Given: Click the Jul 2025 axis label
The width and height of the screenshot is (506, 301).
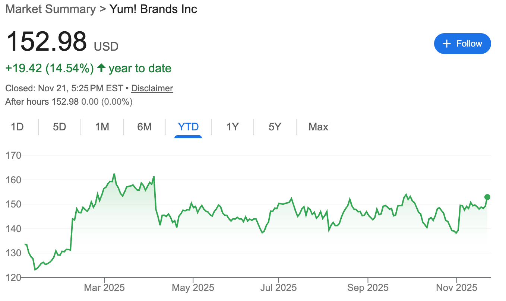Looking at the screenshot, I should [278, 288].
